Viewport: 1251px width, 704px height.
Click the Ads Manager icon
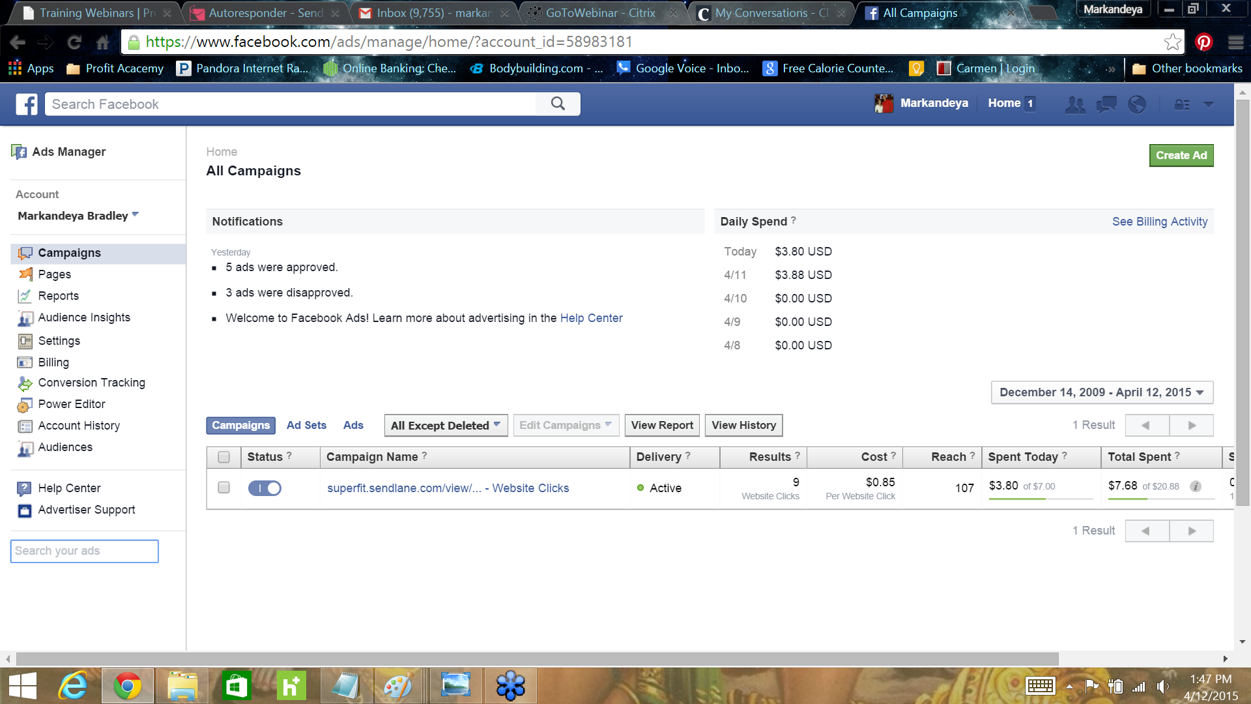click(19, 152)
